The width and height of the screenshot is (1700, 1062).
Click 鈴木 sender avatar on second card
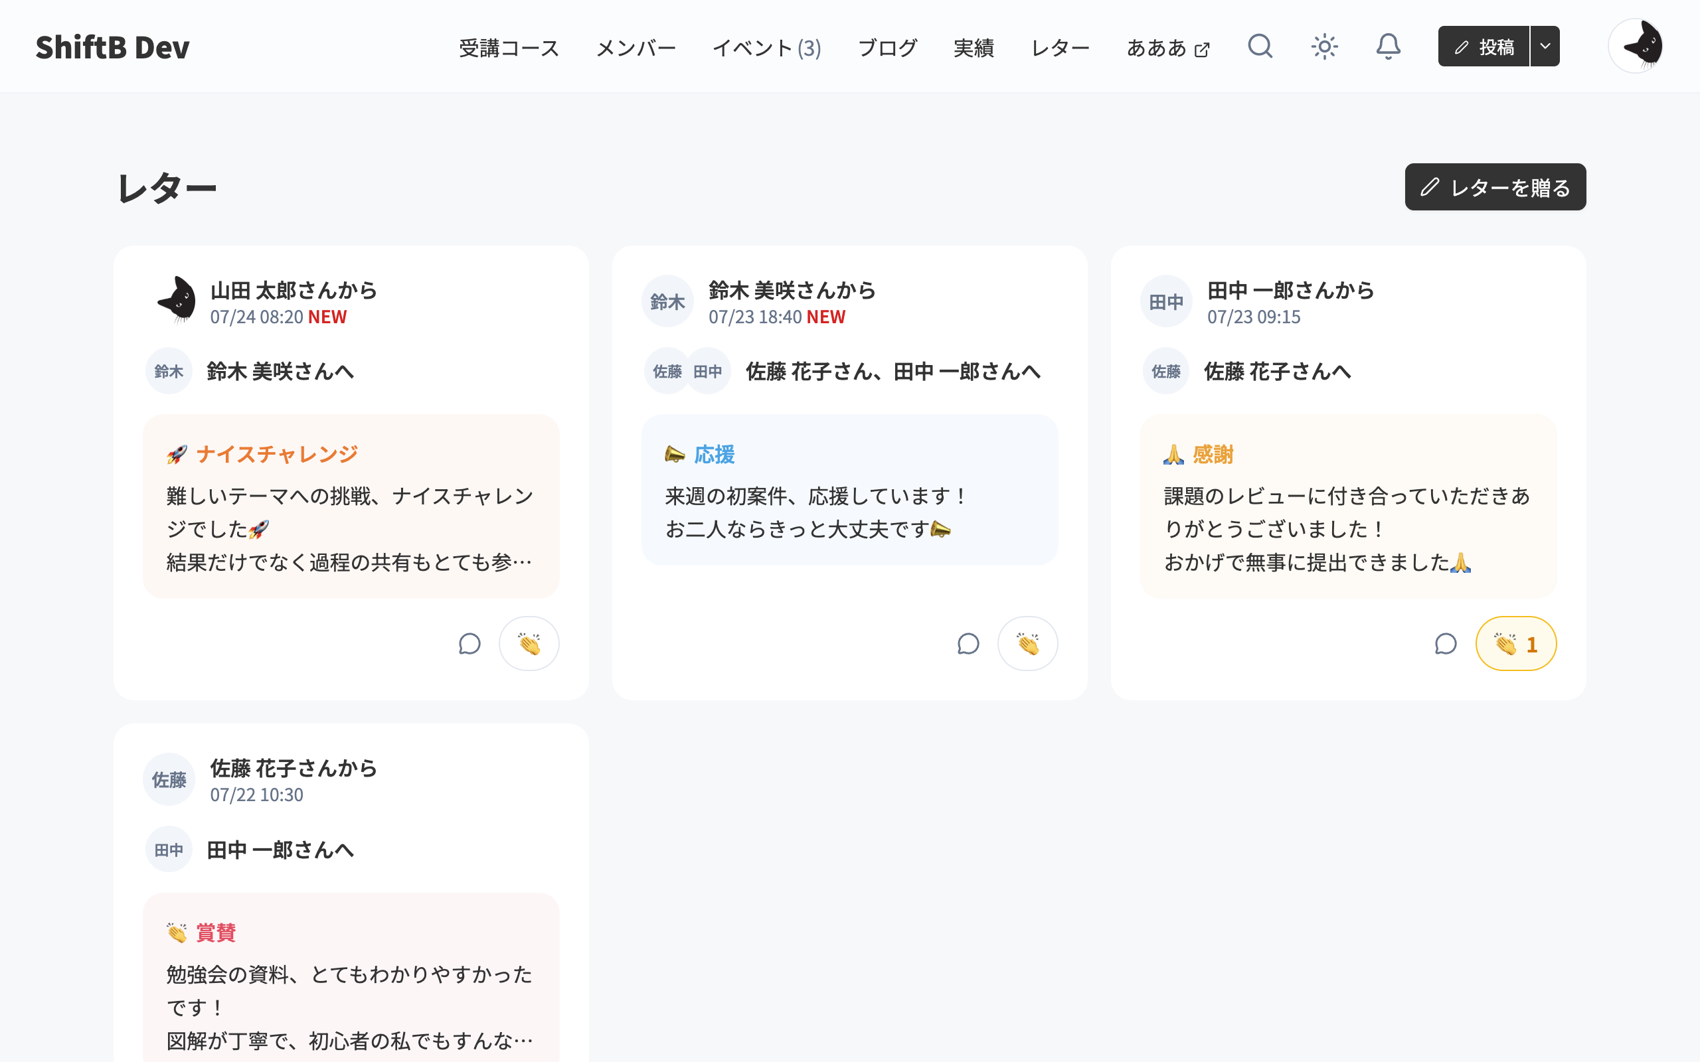[x=667, y=301]
